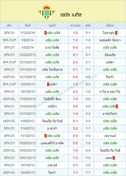Select the date cell 10/4/2013
This screenshot has height=176, width=126.
click(x=27, y=173)
